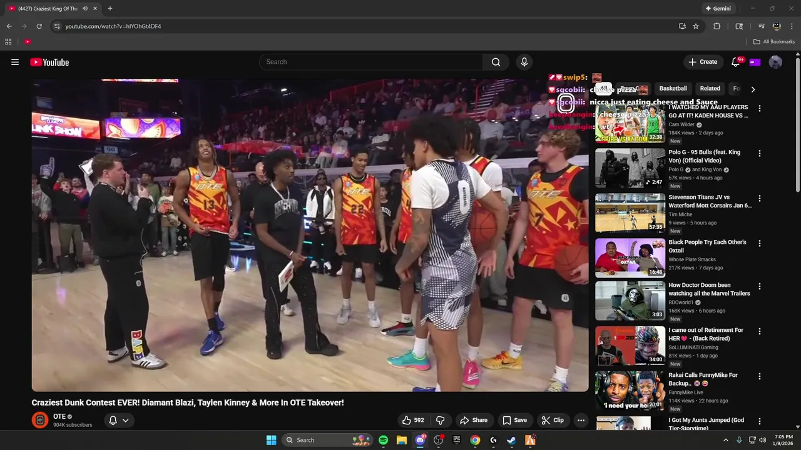Share the OTE dunk contest video
The image size is (801, 450).
click(474, 420)
